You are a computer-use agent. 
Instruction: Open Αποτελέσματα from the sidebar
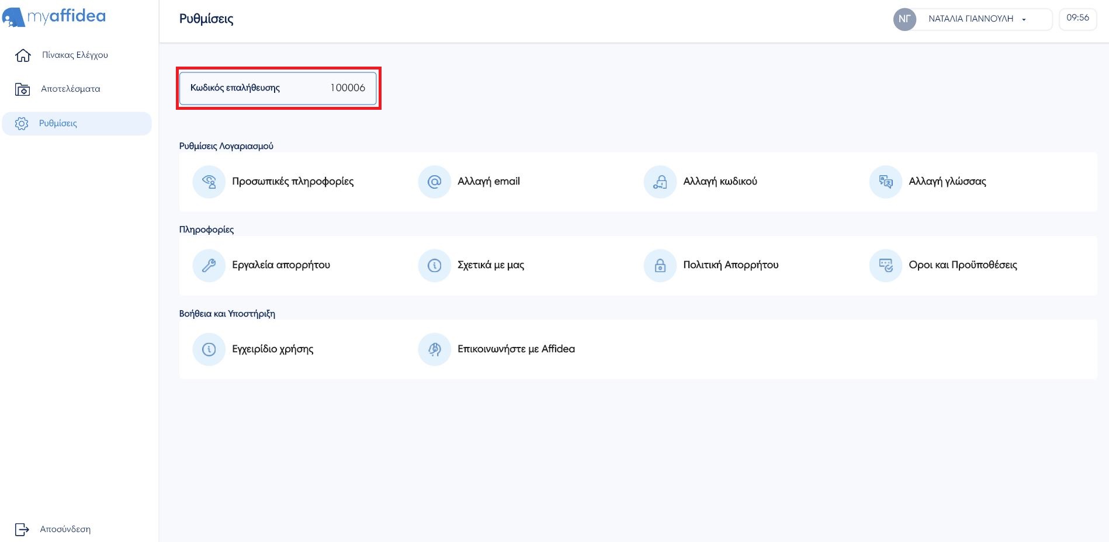[x=70, y=89]
